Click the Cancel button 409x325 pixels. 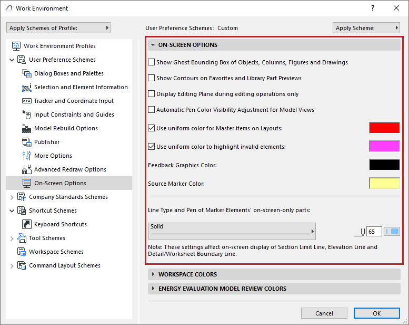click(x=324, y=313)
